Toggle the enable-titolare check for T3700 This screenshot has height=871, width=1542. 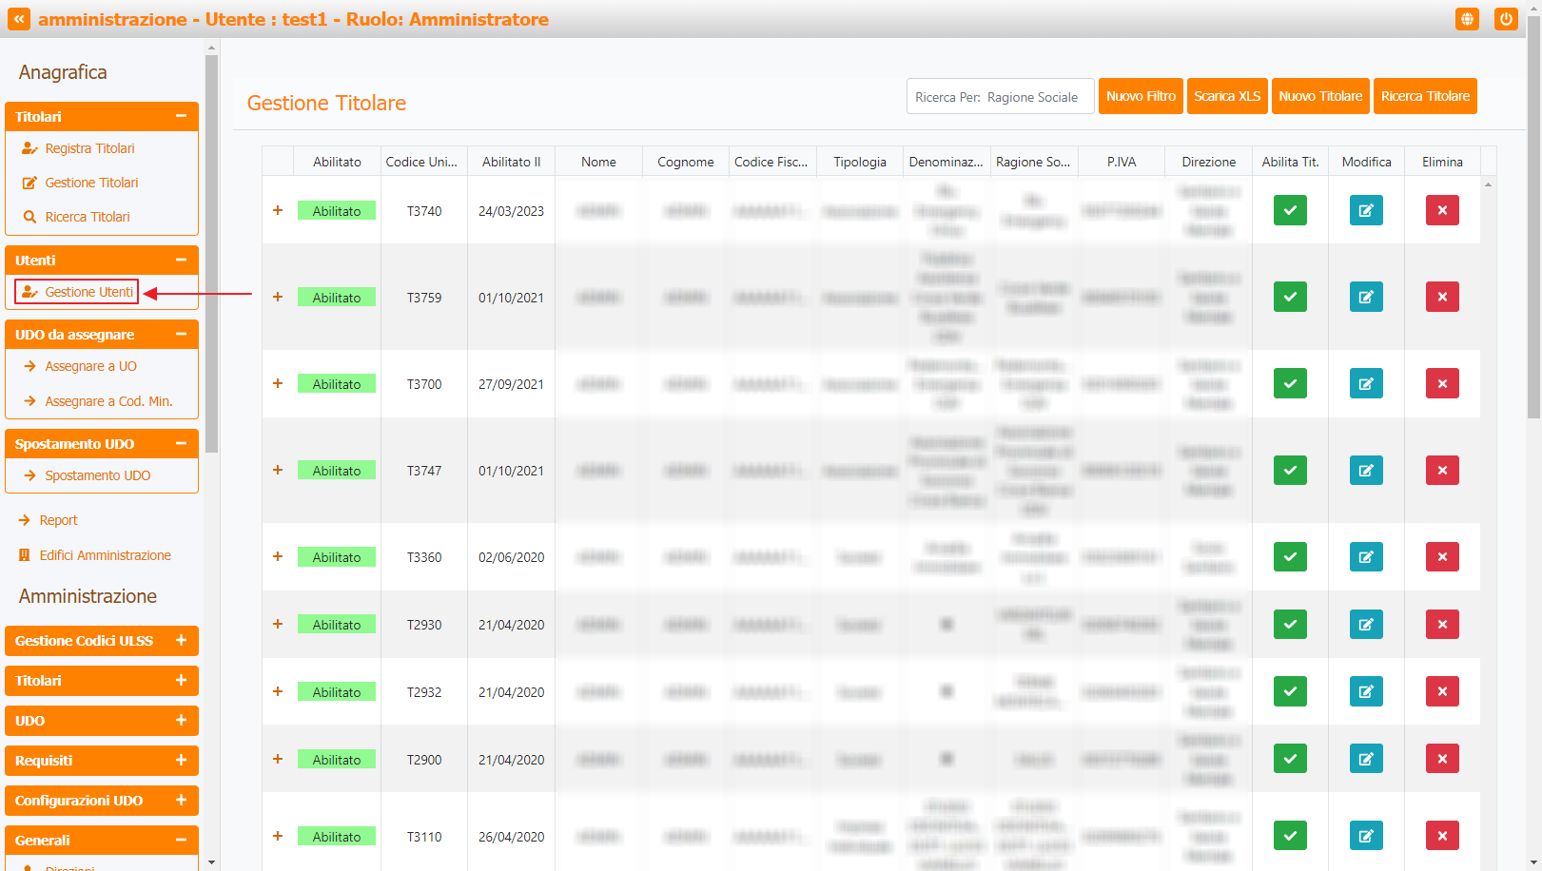click(x=1290, y=383)
